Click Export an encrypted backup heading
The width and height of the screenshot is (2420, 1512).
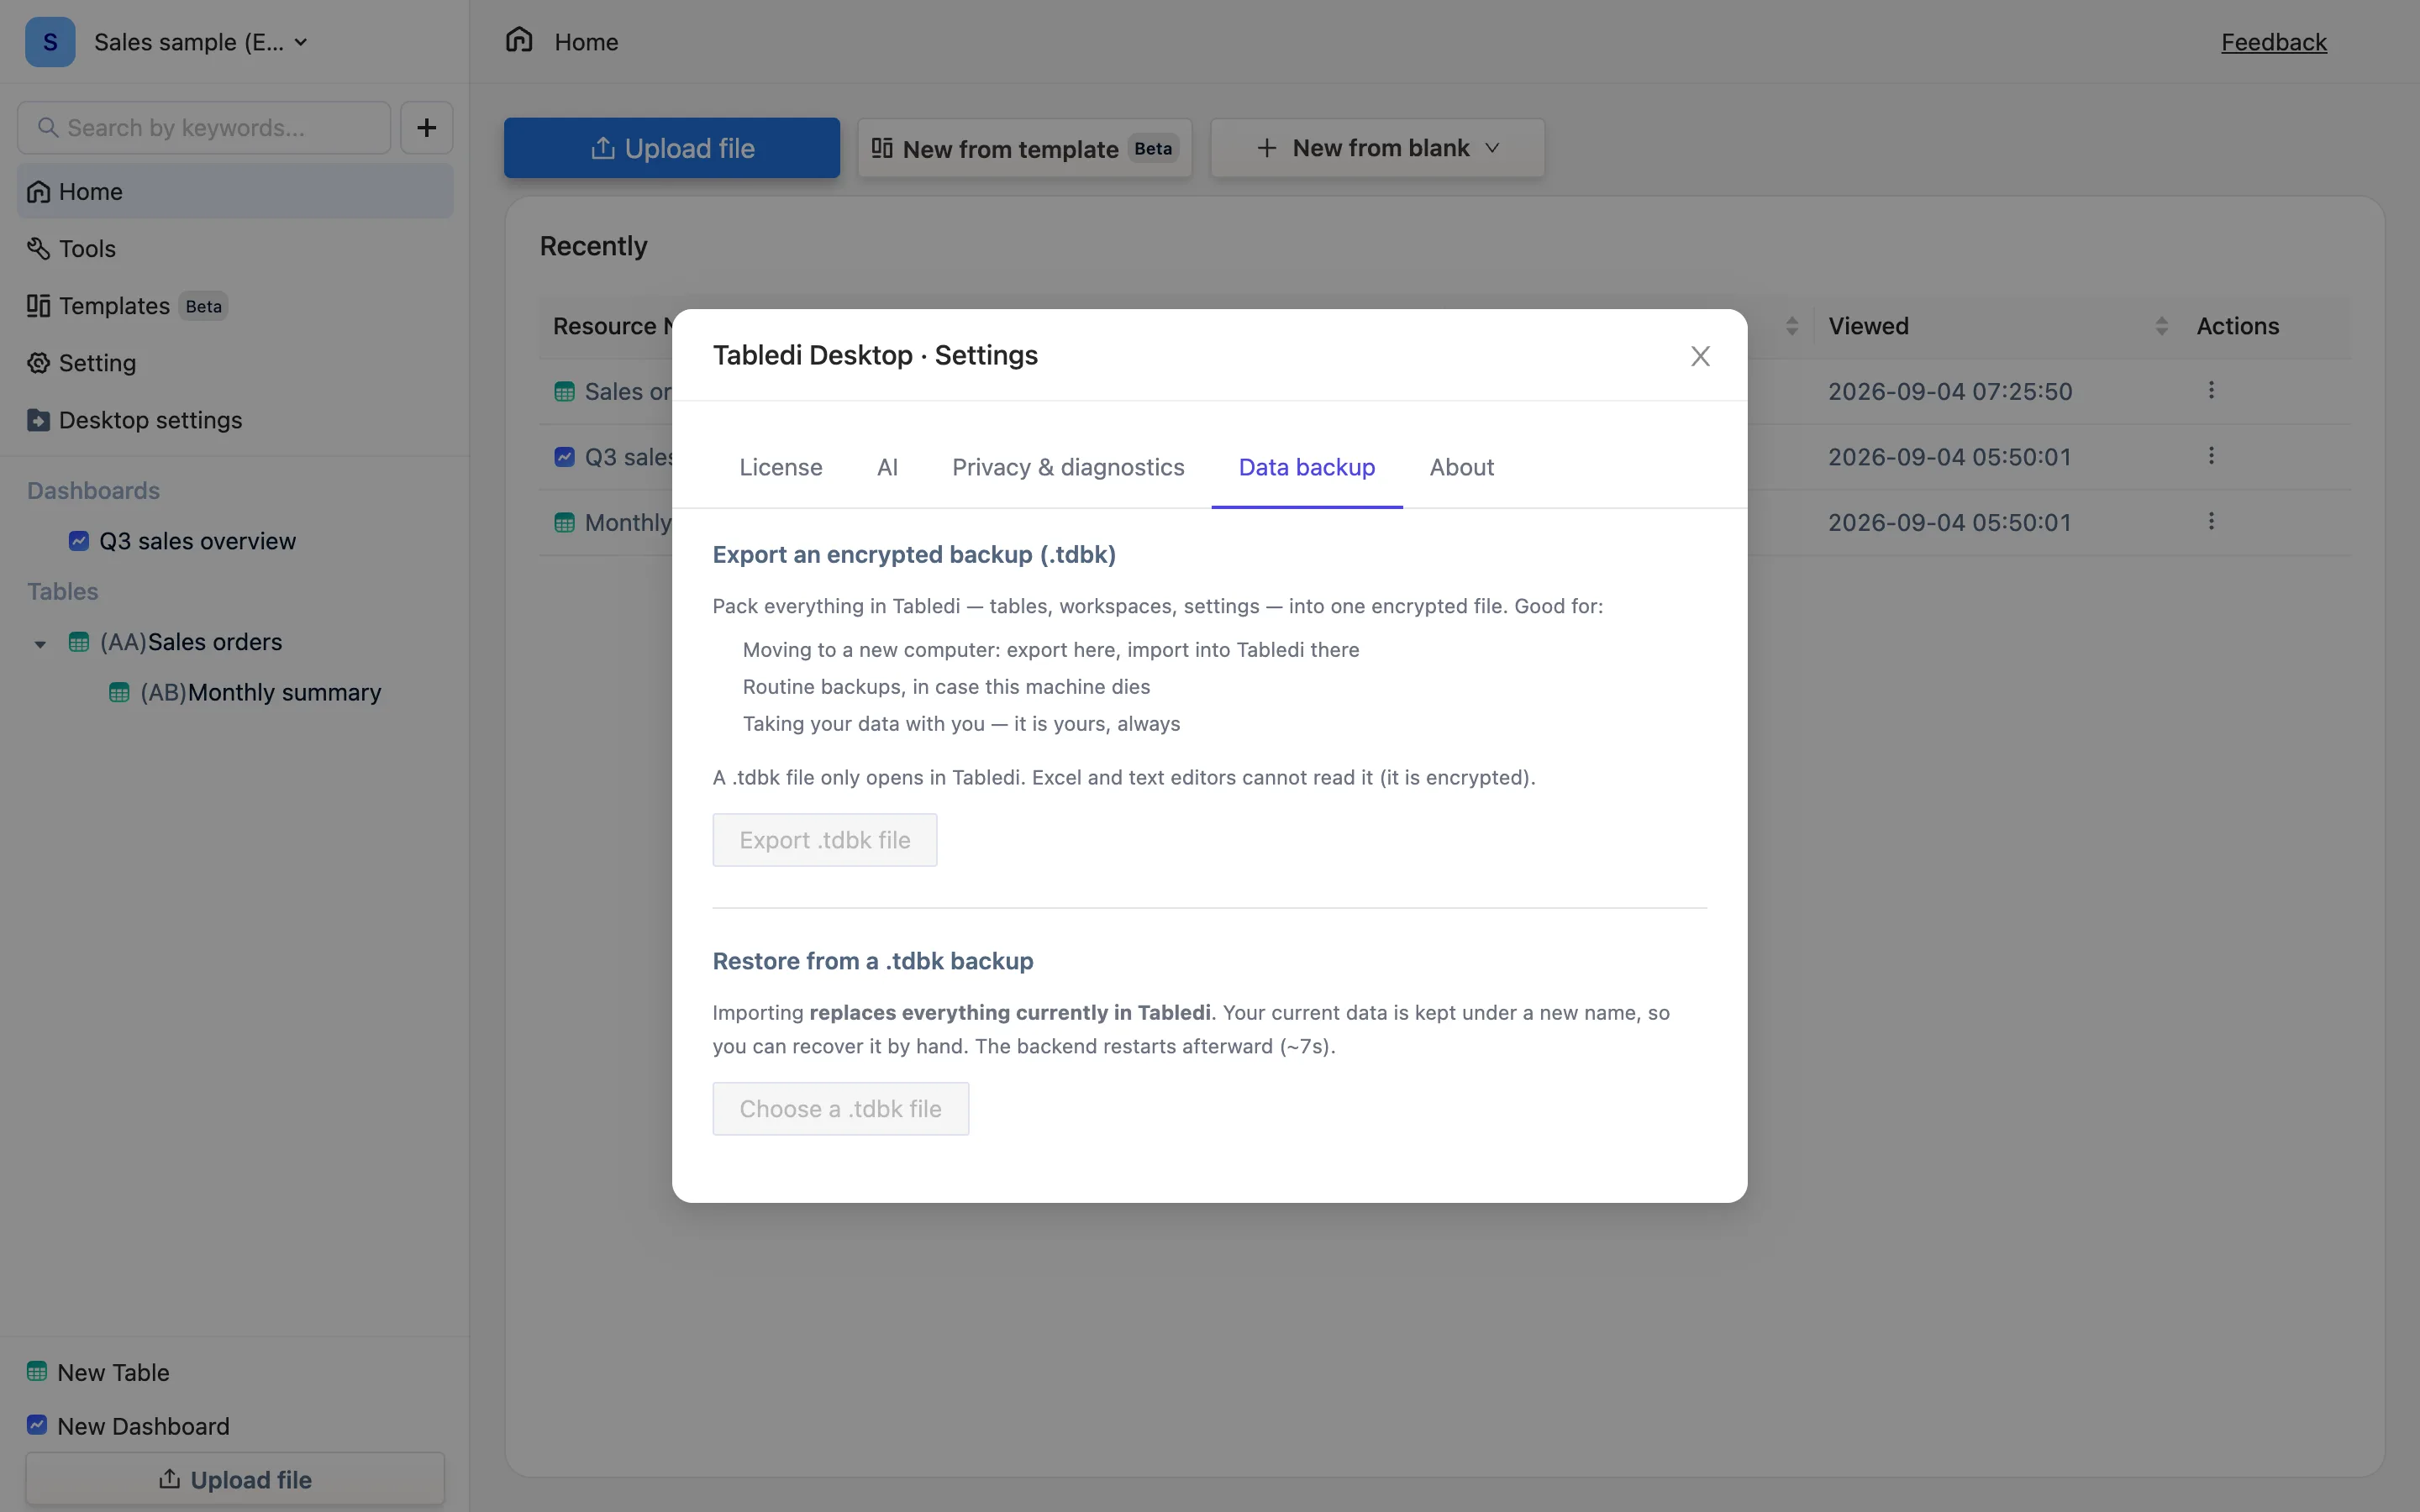(914, 554)
